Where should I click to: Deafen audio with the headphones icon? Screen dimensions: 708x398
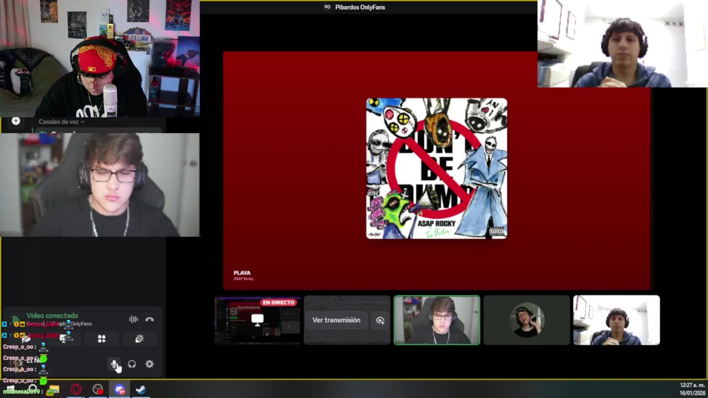pos(132,364)
